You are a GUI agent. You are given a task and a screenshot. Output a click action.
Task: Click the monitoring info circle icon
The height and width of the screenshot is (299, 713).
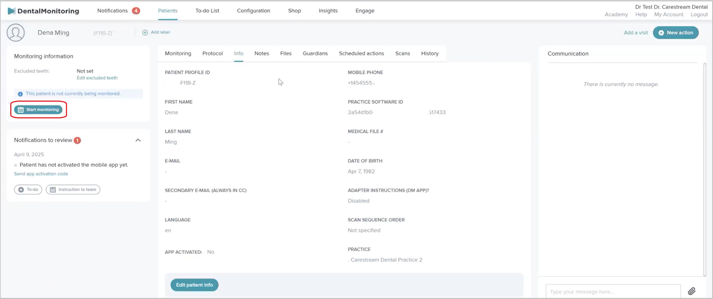(x=20, y=94)
